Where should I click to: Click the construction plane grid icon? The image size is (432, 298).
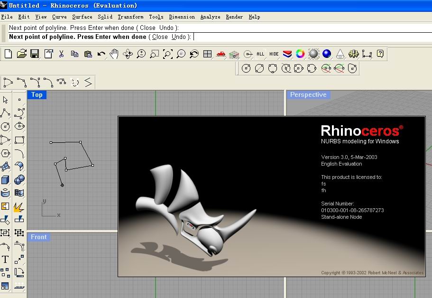[x=234, y=54]
